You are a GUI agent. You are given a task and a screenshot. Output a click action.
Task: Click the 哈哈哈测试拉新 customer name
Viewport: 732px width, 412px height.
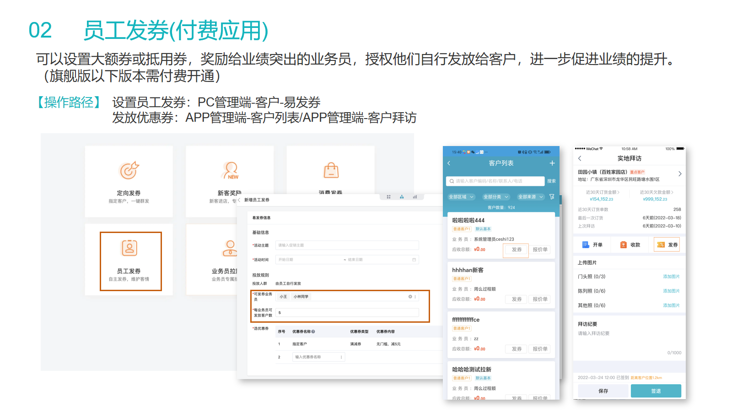[472, 369]
